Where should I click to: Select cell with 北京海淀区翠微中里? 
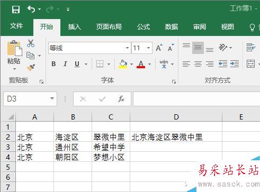click(176, 137)
